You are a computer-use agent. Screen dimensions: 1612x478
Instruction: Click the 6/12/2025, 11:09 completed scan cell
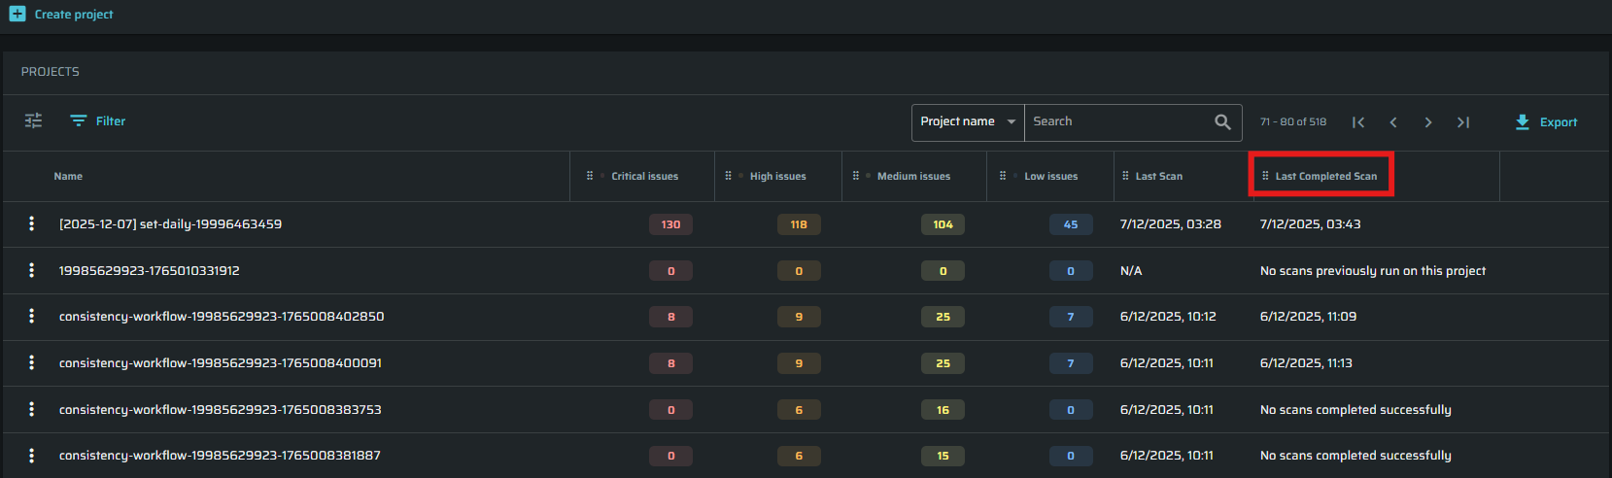(1308, 317)
